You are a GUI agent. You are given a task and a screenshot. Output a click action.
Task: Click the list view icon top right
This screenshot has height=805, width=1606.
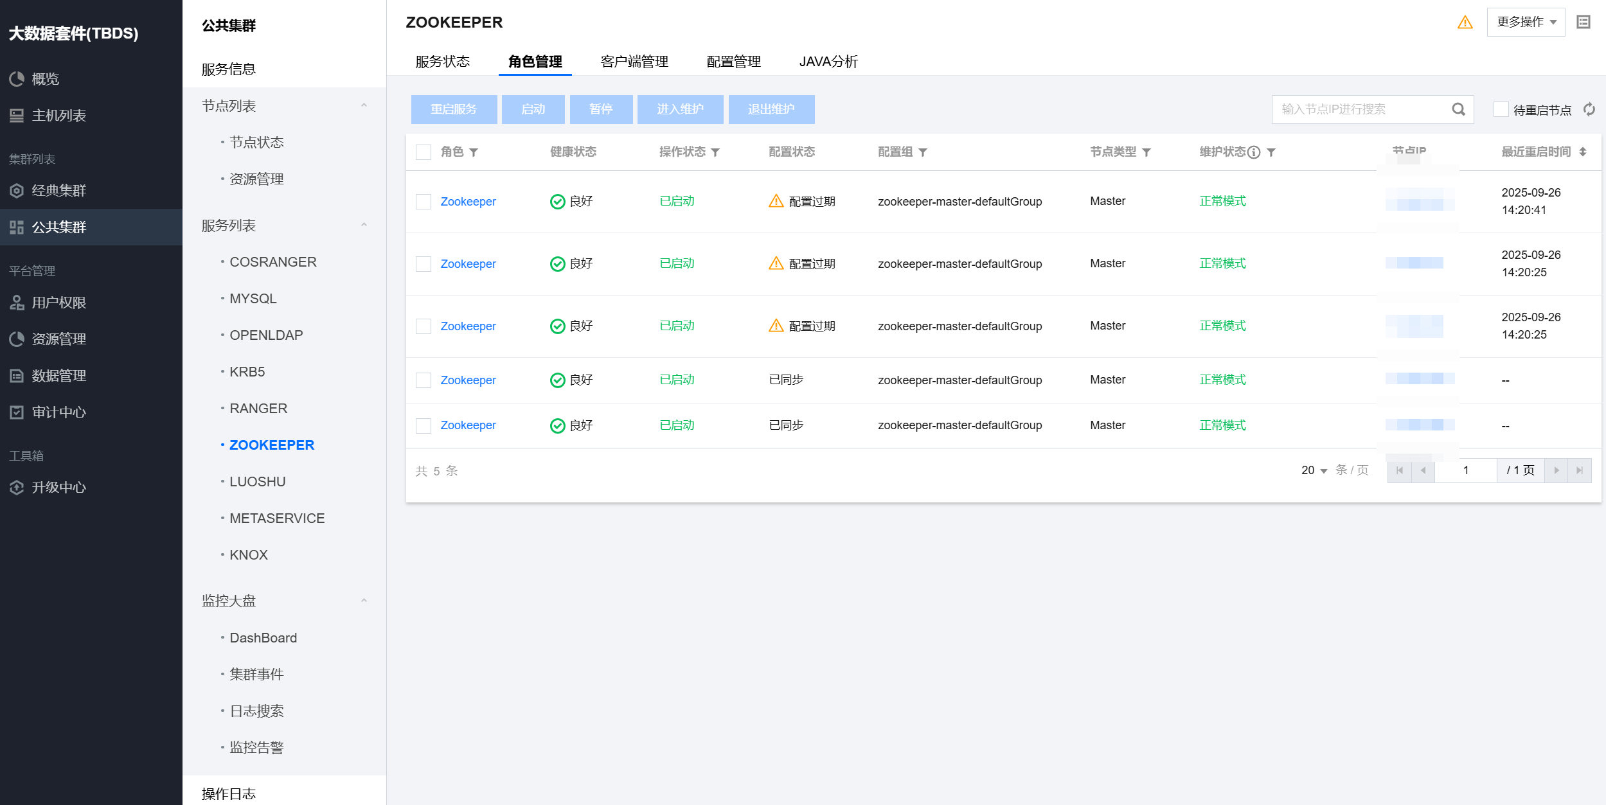click(1583, 22)
